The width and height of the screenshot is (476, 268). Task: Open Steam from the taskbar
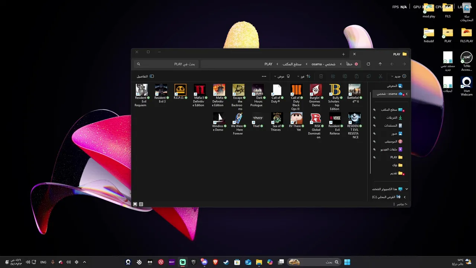[x=226, y=262]
